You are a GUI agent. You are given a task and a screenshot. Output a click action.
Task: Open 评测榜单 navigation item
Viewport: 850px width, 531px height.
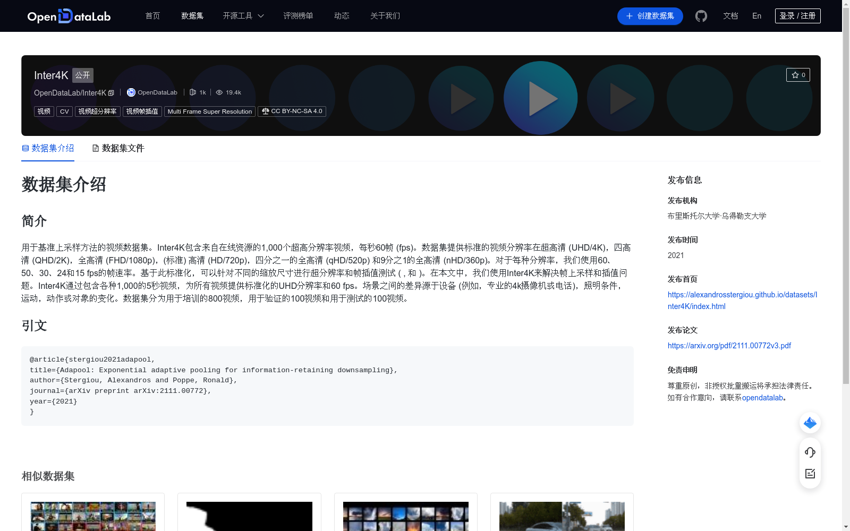pyautogui.click(x=298, y=16)
